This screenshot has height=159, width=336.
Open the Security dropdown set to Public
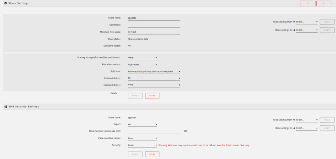tap(142, 145)
